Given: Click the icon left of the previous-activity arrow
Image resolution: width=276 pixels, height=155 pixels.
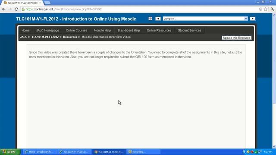Looking at the screenshot, I should pyautogui.click(x=150, y=19).
